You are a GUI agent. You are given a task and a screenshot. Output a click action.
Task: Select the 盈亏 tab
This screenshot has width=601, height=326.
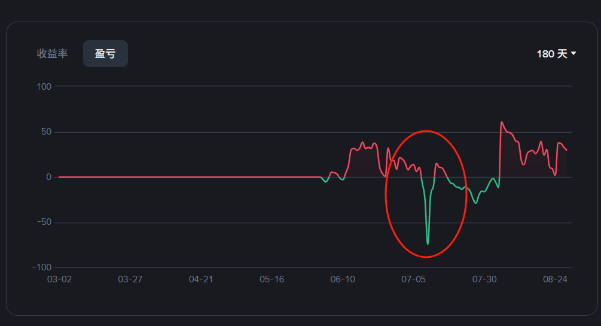(x=105, y=54)
